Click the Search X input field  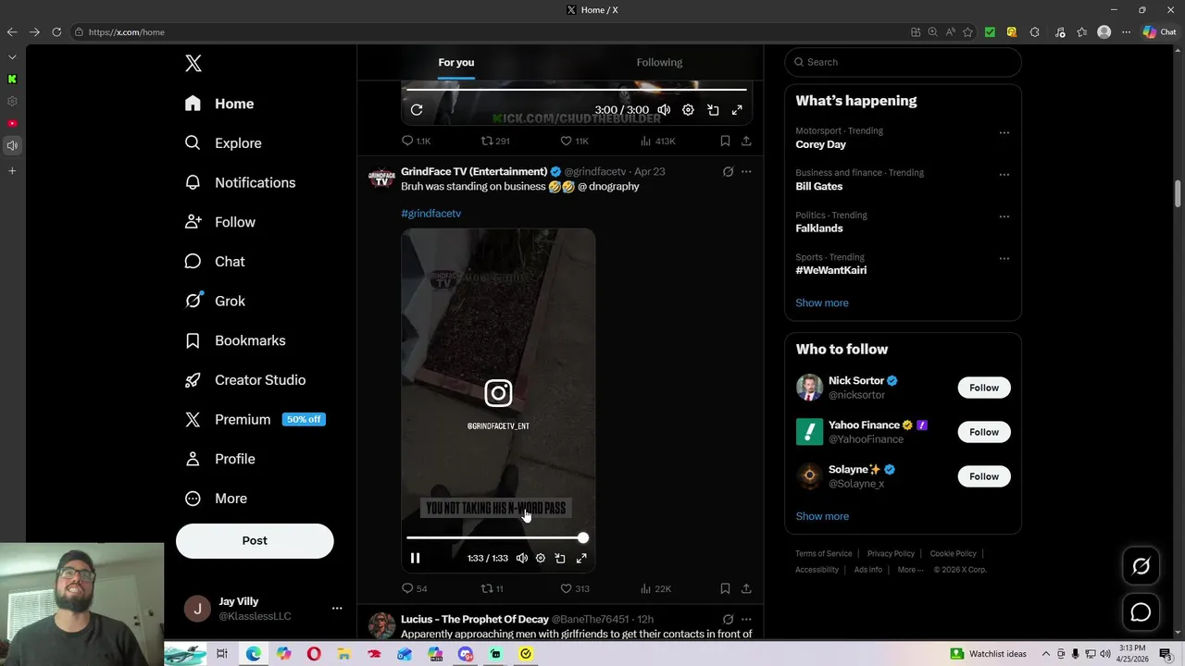[x=904, y=62]
